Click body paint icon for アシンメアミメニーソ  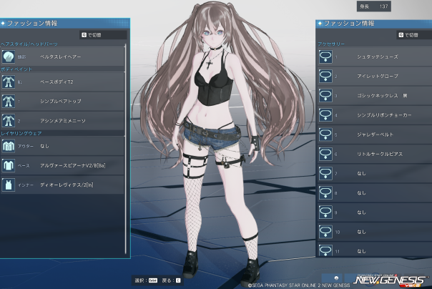point(9,121)
